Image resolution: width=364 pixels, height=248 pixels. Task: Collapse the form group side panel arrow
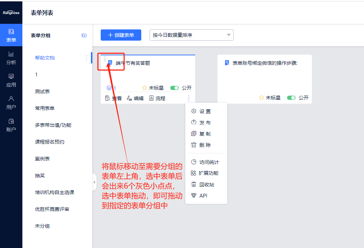(94, 182)
